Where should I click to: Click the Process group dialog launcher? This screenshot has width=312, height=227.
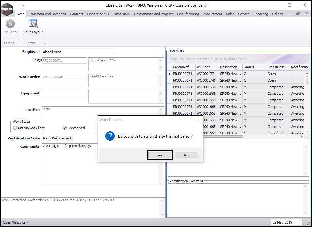(19, 43)
